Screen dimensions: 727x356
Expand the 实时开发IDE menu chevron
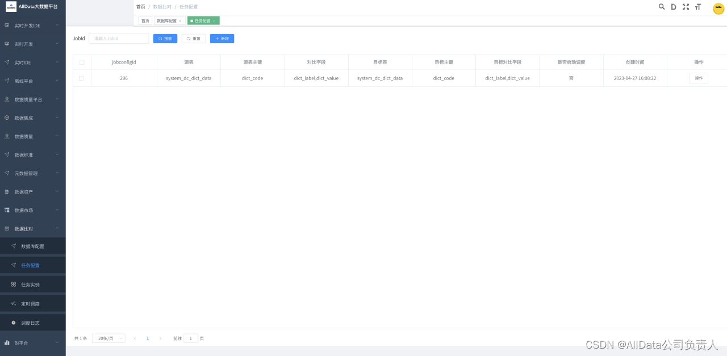pos(57,25)
